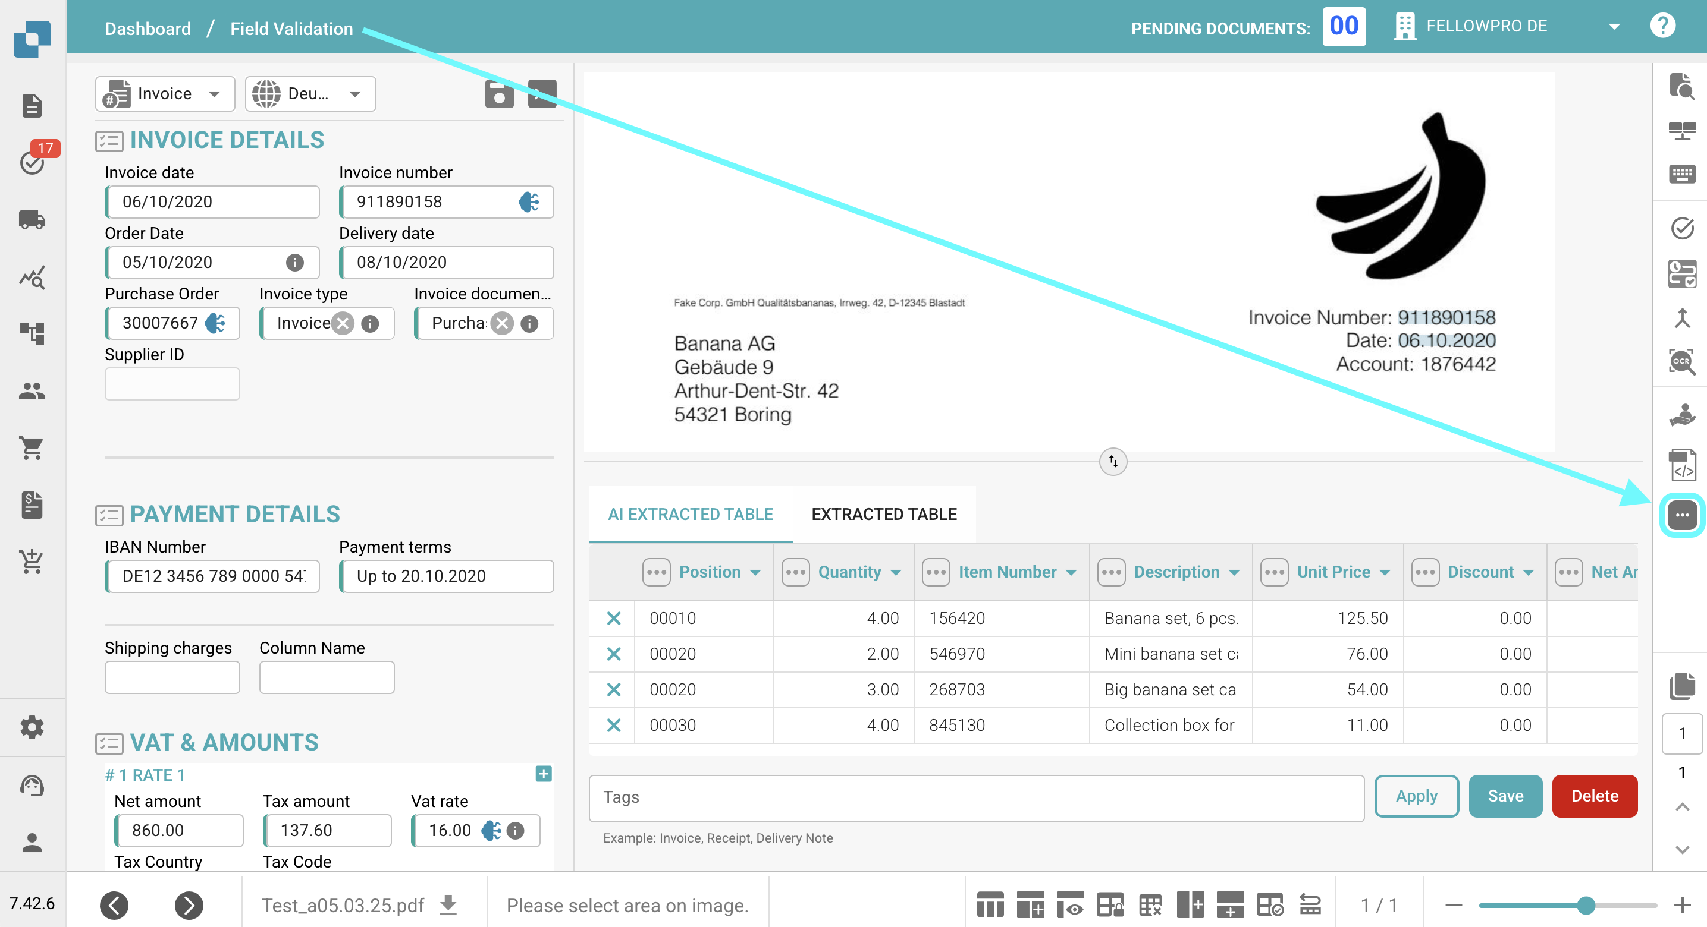Open the OCR search tool in the right sidebar
The image size is (1707, 927).
click(x=1681, y=361)
